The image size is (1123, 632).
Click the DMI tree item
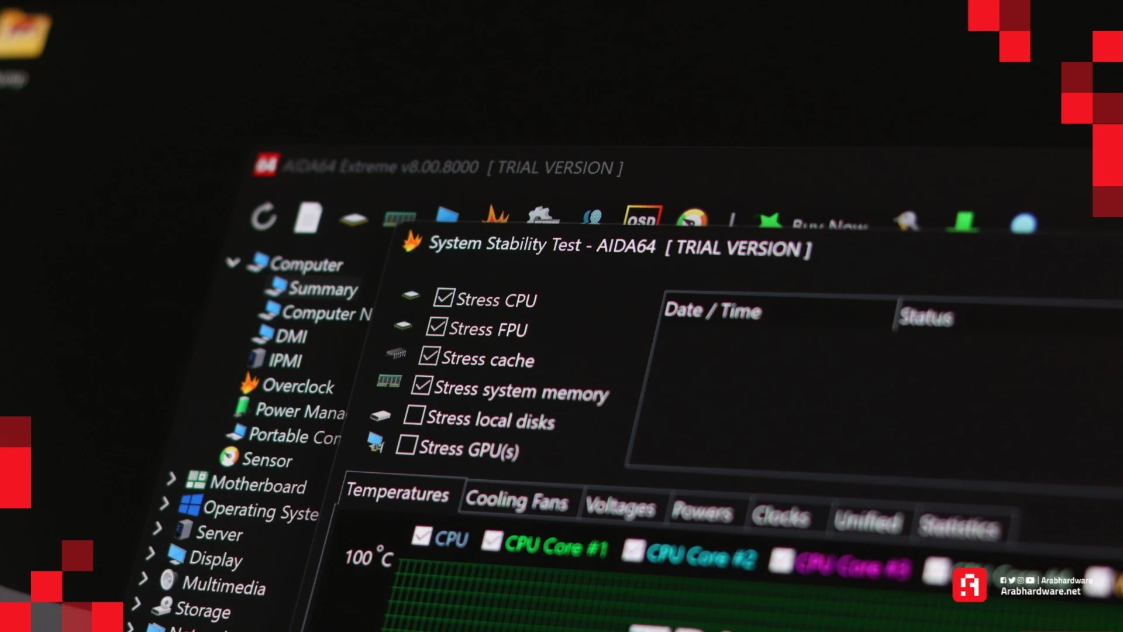[x=291, y=336]
